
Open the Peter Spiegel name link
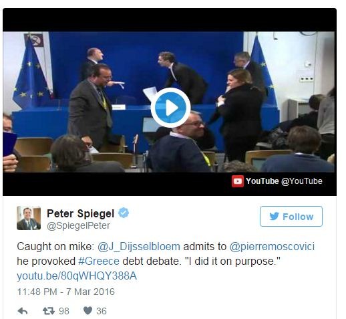coord(80,213)
